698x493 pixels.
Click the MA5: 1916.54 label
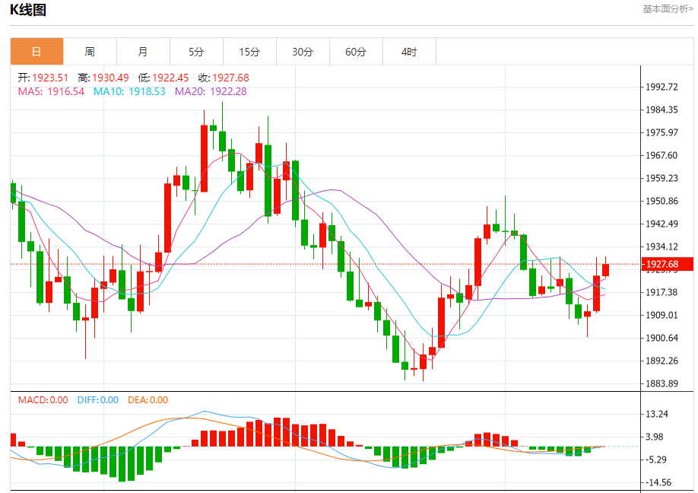(x=51, y=92)
